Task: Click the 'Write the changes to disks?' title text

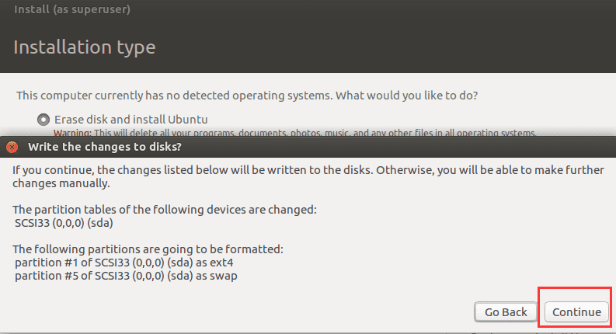Action: pyautogui.click(x=105, y=147)
